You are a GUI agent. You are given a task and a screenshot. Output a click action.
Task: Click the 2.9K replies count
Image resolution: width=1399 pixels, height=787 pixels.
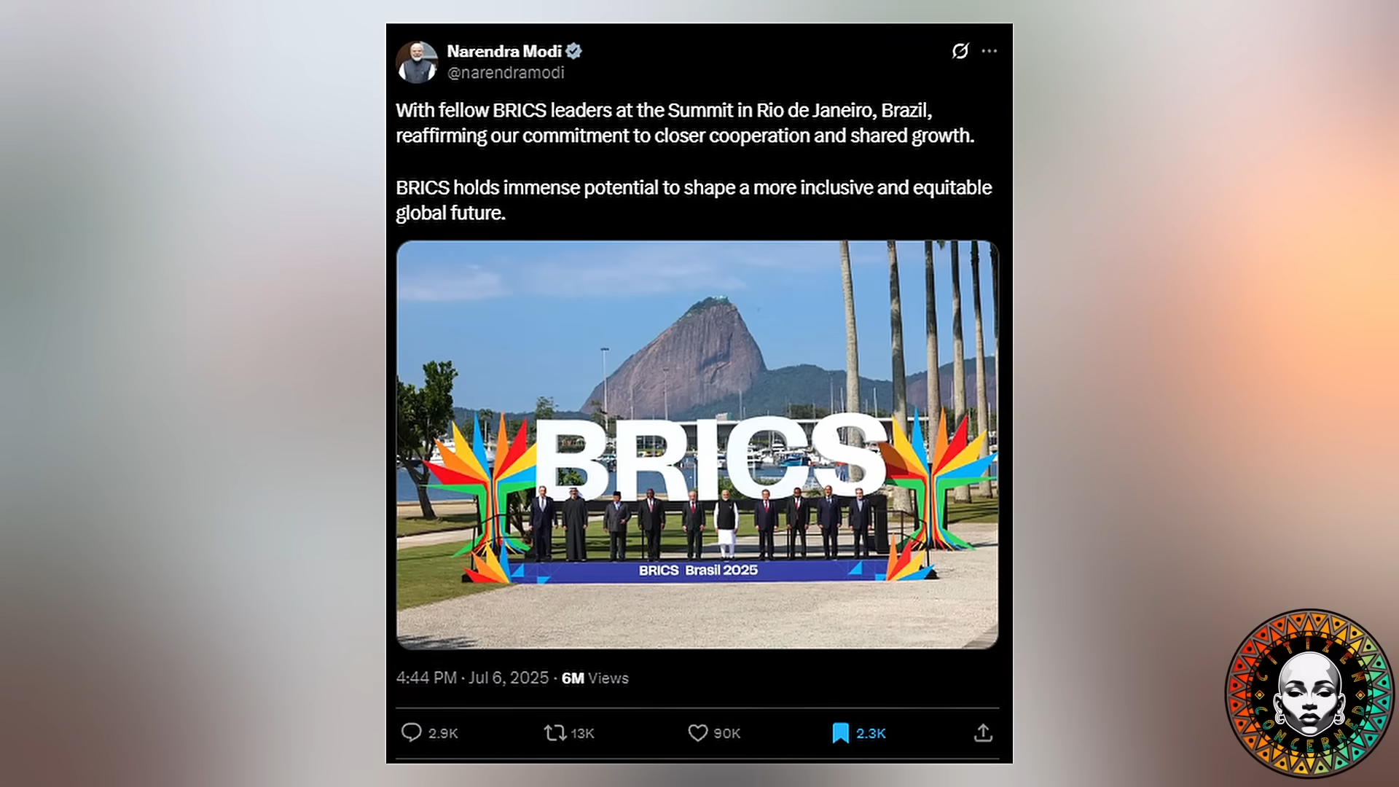(443, 733)
